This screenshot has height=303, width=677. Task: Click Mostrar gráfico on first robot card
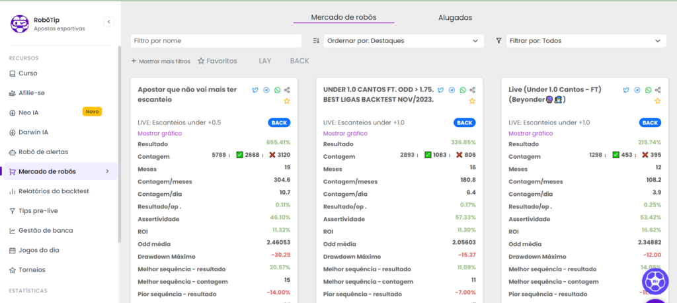(x=159, y=133)
